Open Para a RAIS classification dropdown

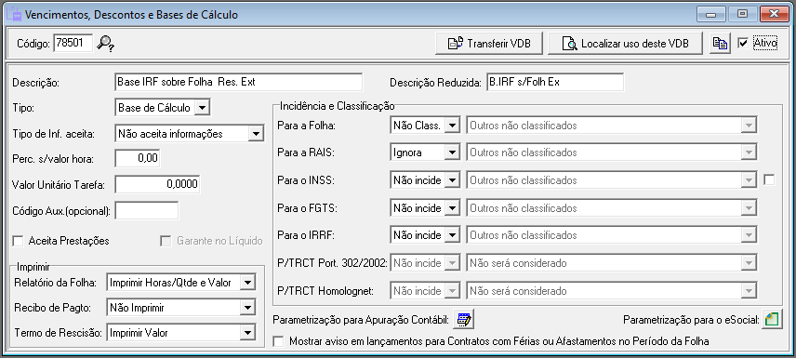tap(612, 152)
